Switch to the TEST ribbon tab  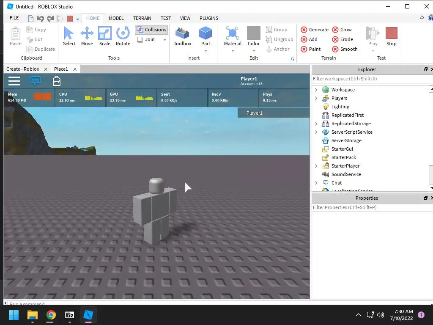(x=166, y=18)
